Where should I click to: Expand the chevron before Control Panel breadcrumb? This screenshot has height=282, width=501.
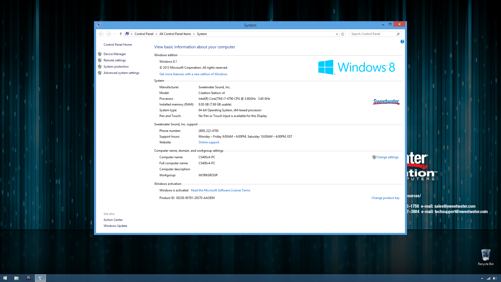point(132,34)
